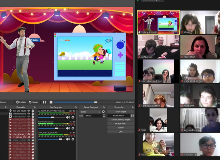Enable Stüdyo Modu
220x160 pixels.
pyautogui.click(x=121, y=124)
